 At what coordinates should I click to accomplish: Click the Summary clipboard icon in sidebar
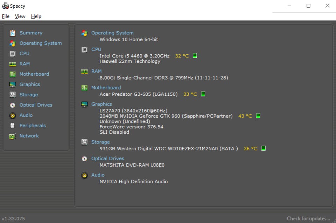(13, 33)
